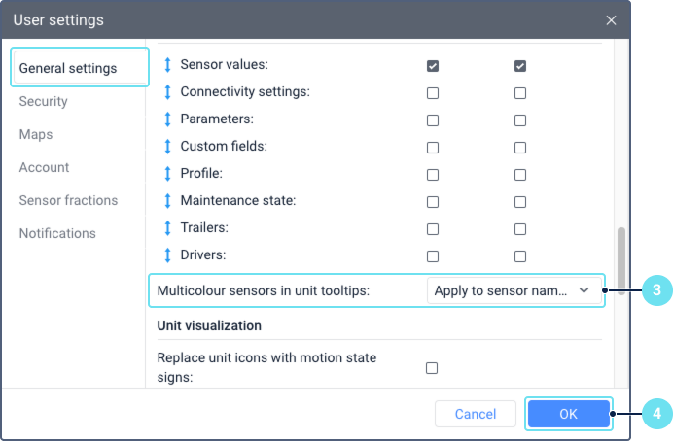Enable the first Connectivity settings checkbox
673x441 pixels.
[433, 93]
